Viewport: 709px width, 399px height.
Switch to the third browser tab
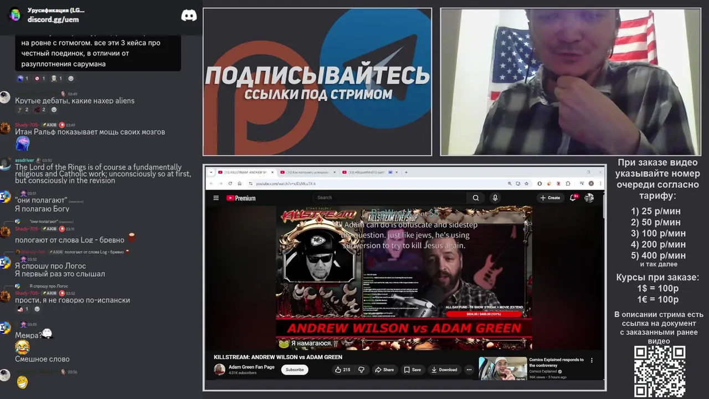click(370, 172)
